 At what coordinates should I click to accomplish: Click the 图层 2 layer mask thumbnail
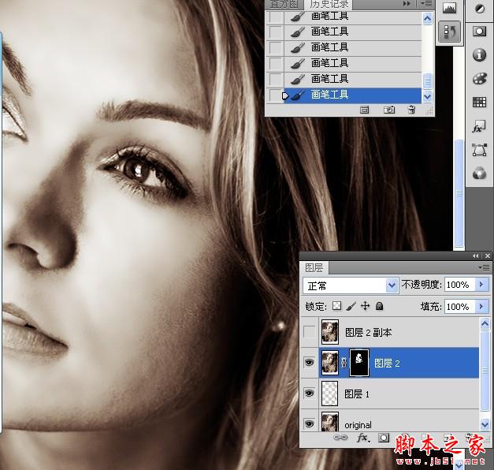(359, 363)
